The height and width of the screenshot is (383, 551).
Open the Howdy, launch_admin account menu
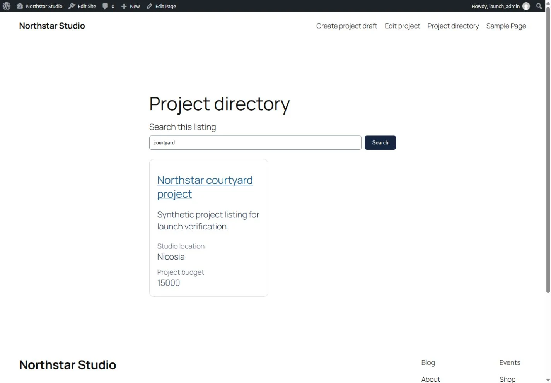(x=500, y=6)
